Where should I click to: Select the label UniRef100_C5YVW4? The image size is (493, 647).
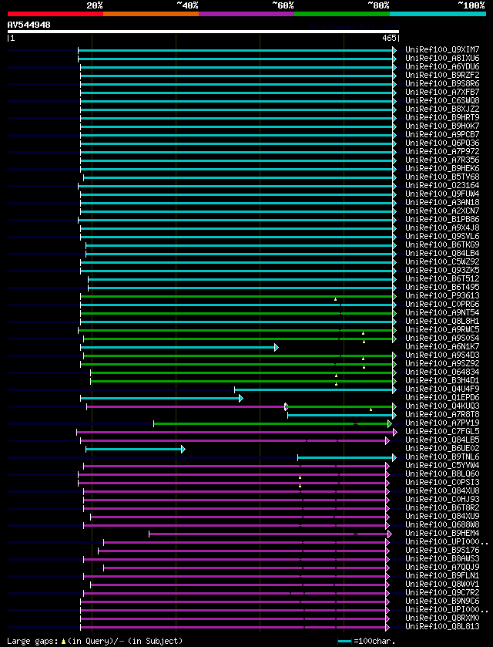pos(442,464)
